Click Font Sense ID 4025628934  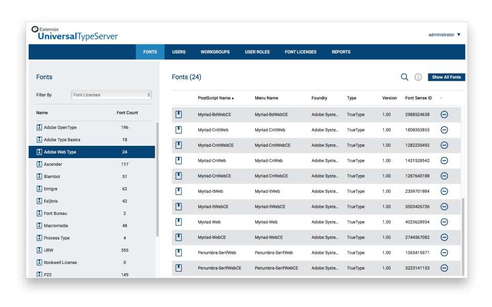click(417, 222)
